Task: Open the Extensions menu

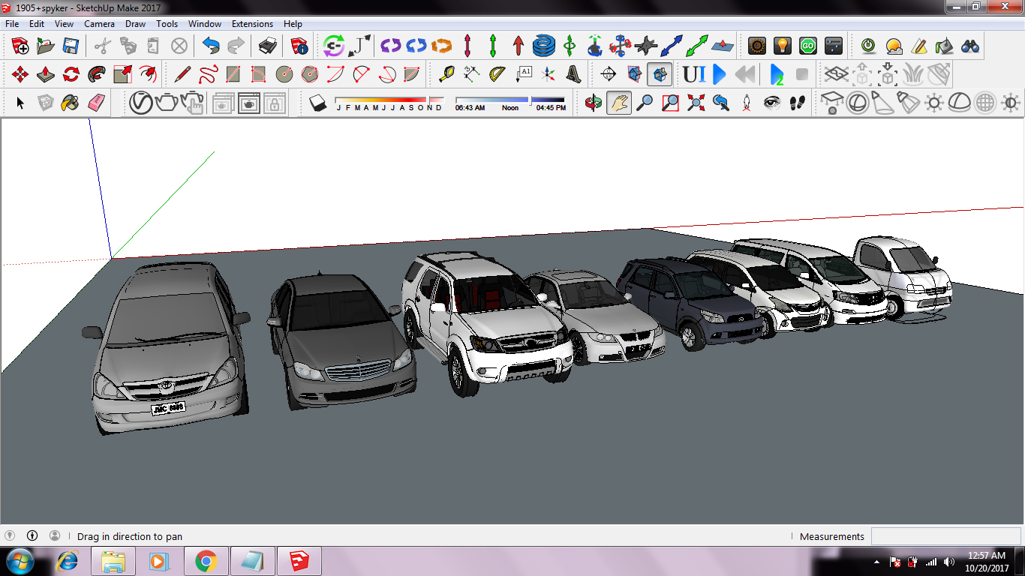Action: (252, 23)
